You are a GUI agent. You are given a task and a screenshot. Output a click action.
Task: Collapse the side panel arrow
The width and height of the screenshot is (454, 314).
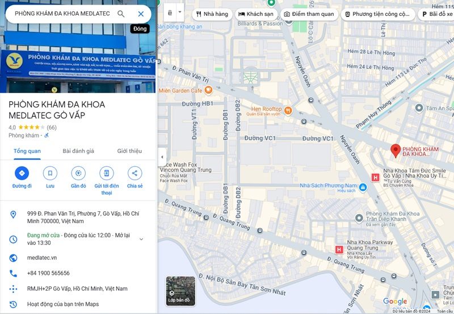point(162,157)
